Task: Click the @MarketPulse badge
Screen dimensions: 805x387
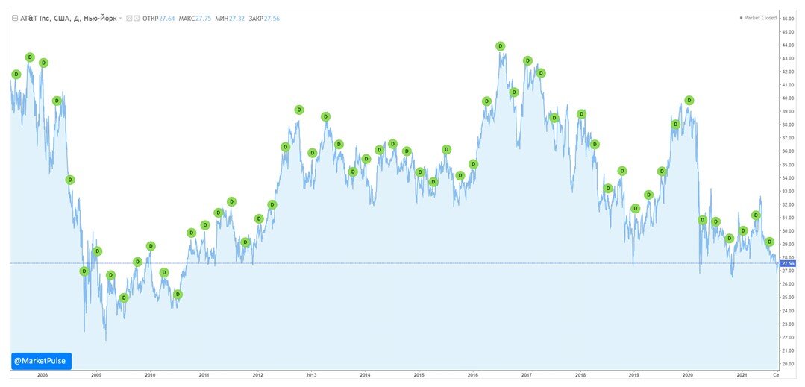Action: coord(41,361)
